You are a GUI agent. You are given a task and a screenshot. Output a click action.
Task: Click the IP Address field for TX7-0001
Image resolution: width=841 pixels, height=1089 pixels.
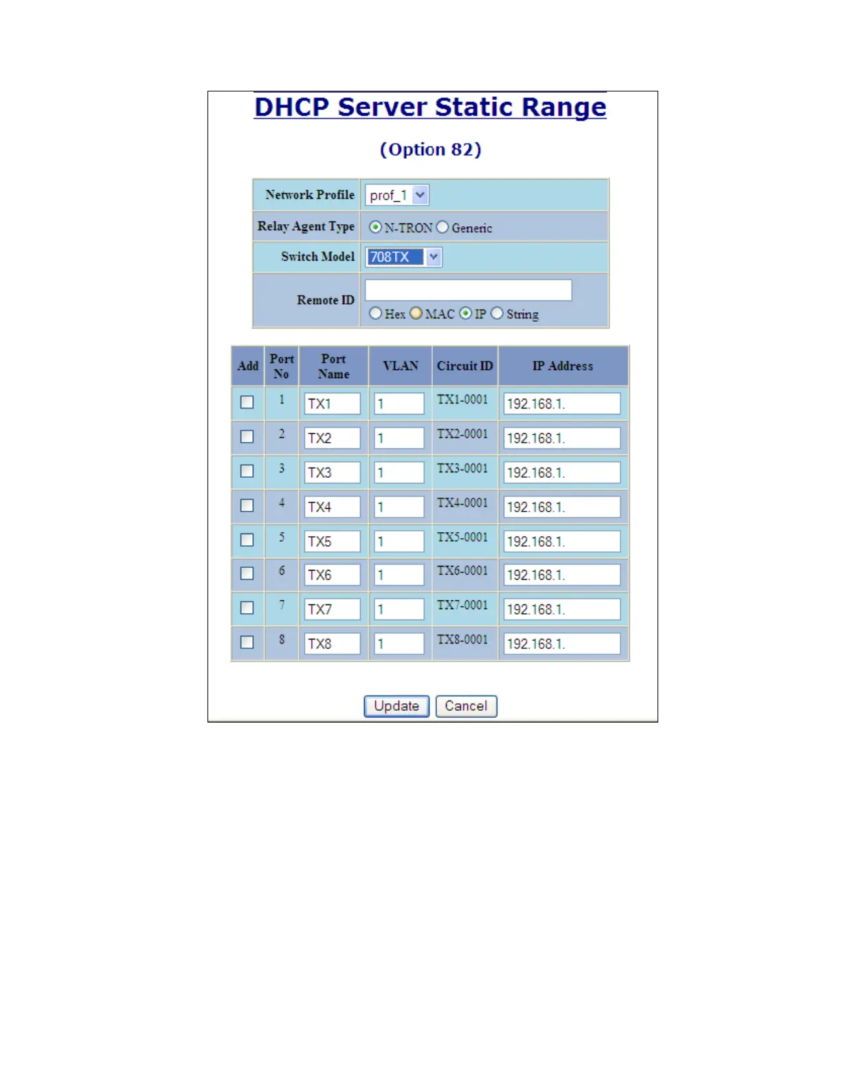(x=562, y=609)
